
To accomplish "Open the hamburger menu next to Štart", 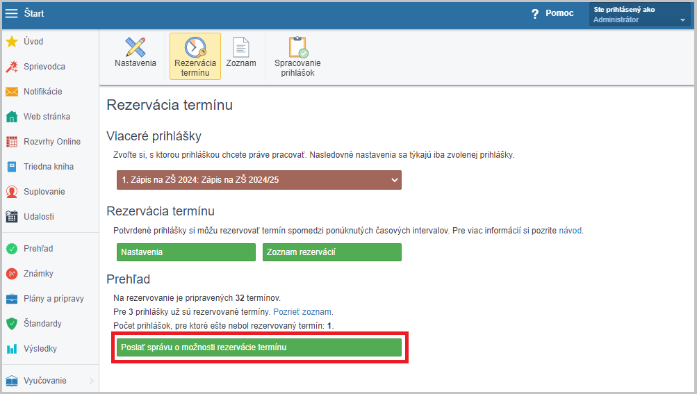I will pos(11,13).
